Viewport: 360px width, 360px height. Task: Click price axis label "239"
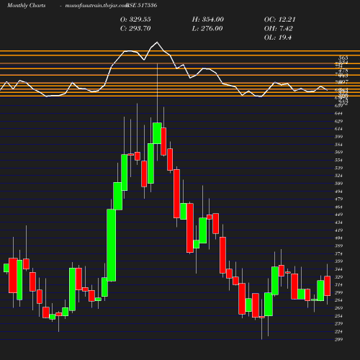click(338, 324)
